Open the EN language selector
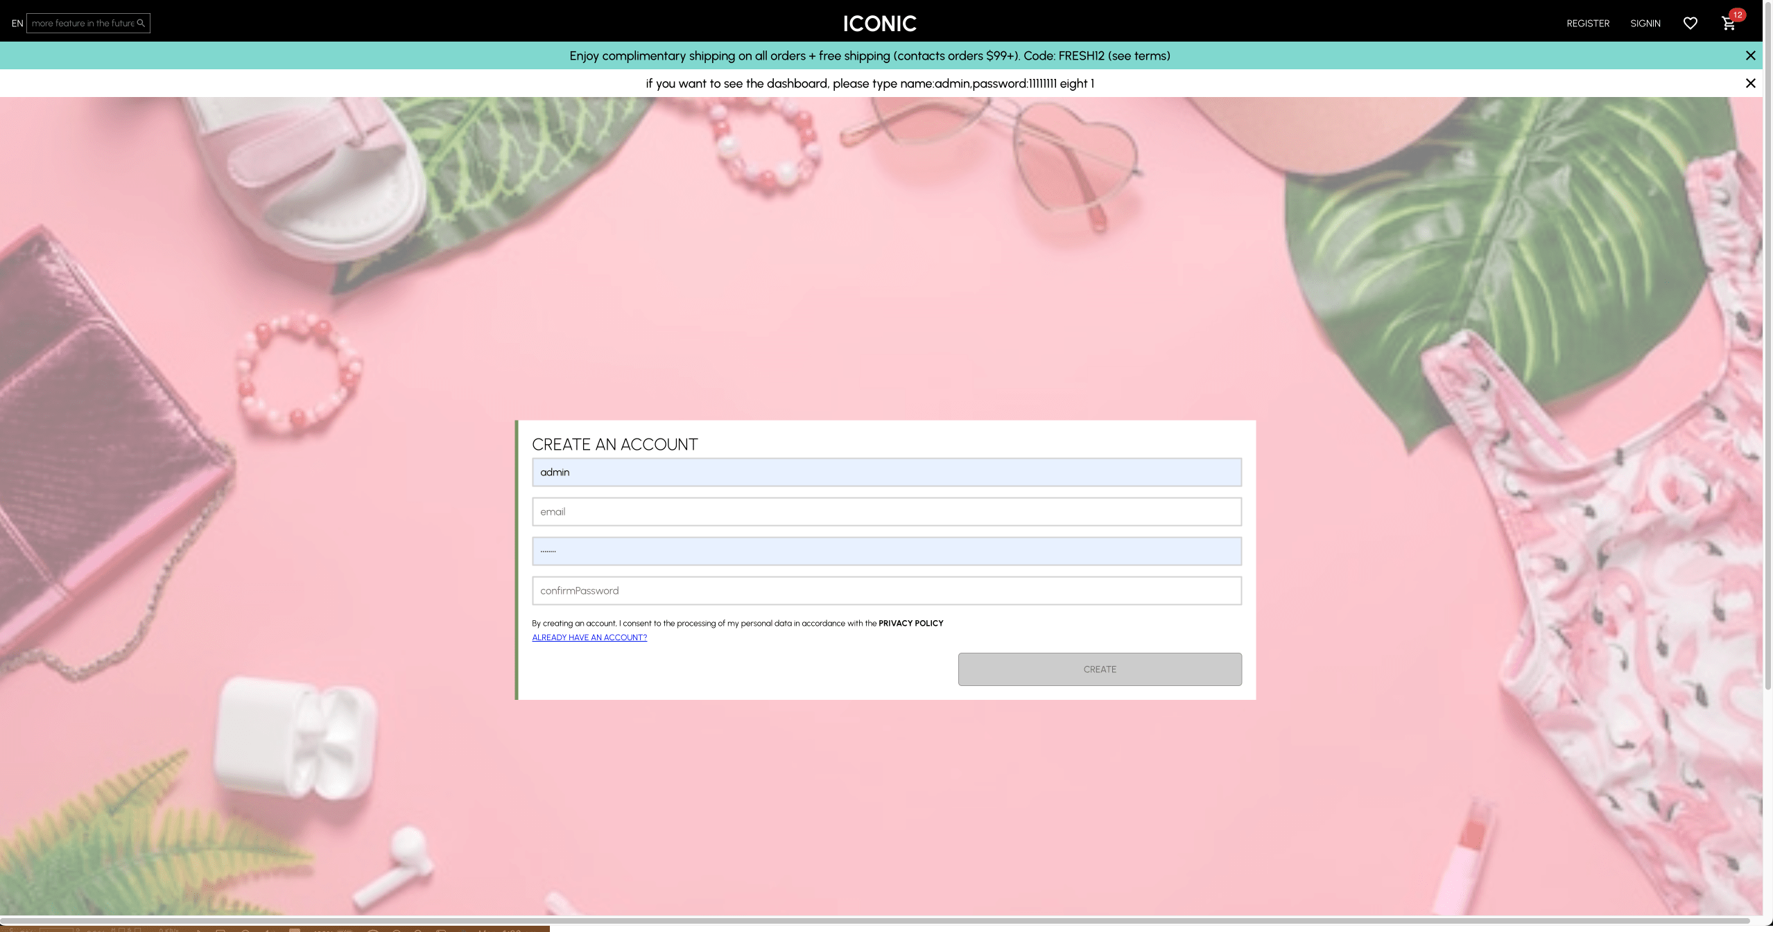 tap(17, 24)
